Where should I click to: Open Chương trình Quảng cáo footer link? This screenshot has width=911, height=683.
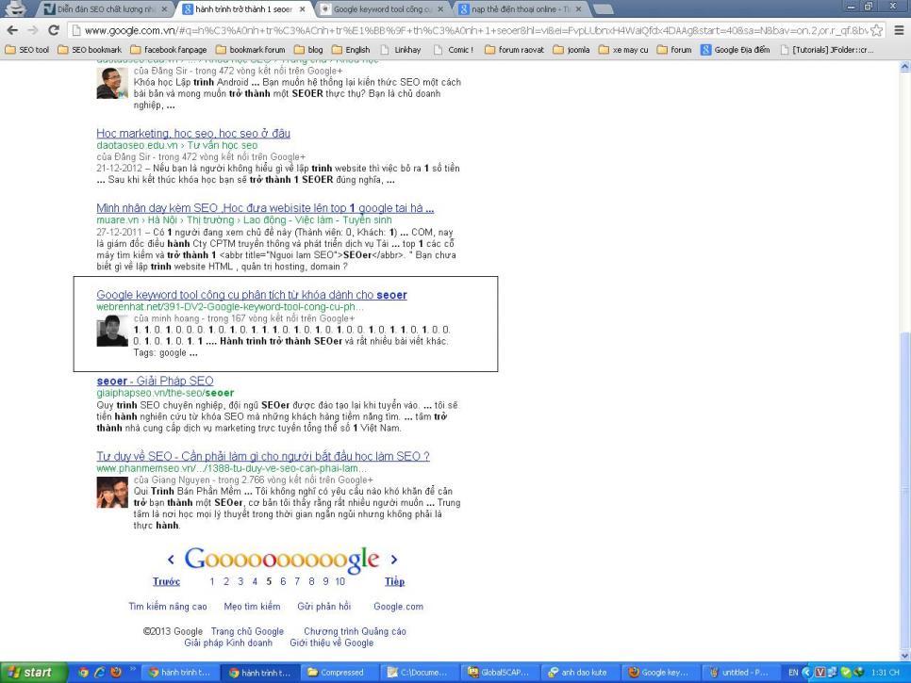(x=355, y=631)
